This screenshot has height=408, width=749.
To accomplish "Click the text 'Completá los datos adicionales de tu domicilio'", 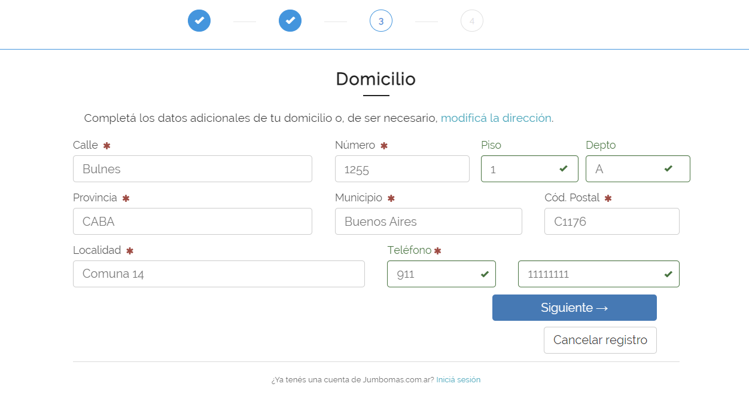I will (208, 118).
